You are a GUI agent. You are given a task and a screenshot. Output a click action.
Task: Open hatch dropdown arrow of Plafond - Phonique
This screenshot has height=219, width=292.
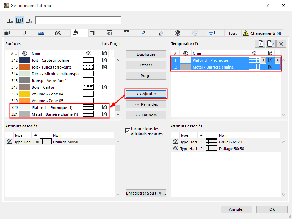pyautogui.click(x=263, y=60)
